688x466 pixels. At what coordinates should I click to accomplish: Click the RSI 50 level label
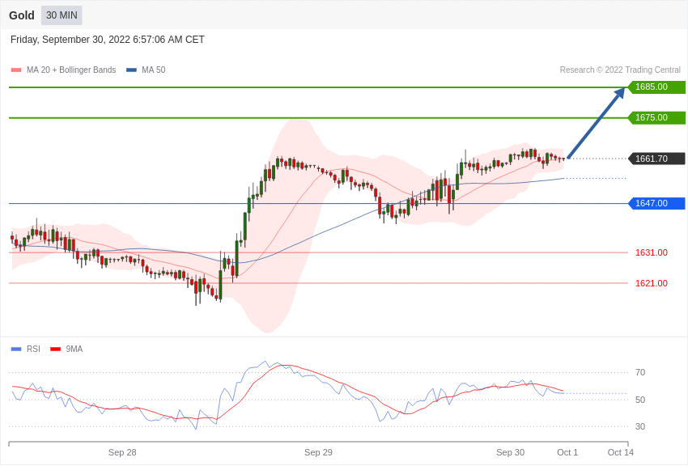point(640,400)
